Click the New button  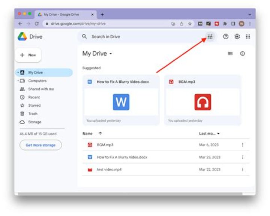pos(28,55)
